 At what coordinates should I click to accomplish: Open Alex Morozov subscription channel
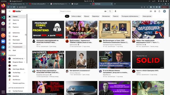click(16, 80)
